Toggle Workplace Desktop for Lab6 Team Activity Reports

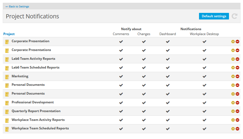204,59
